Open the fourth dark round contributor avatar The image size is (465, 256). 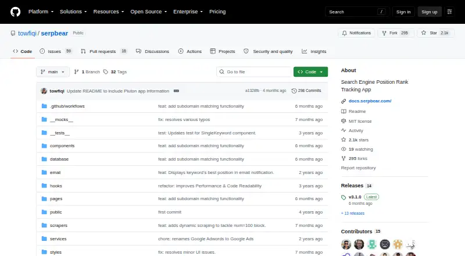(385, 244)
